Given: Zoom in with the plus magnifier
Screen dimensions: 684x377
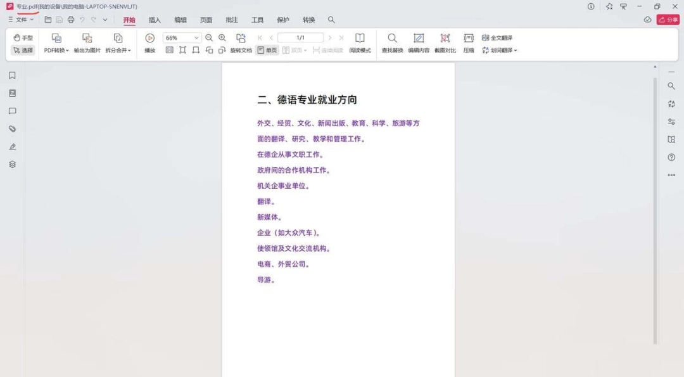Looking at the screenshot, I should tap(222, 38).
